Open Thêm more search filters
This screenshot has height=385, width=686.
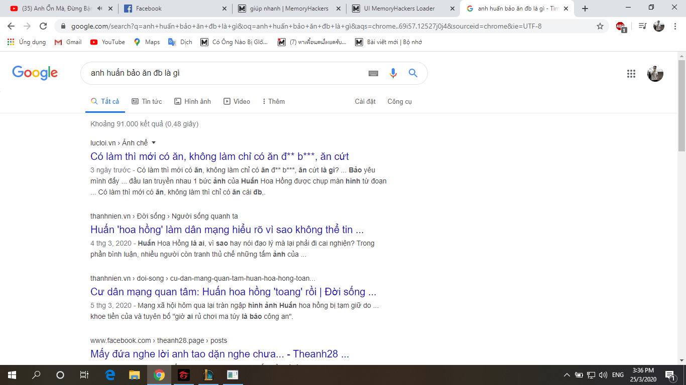pos(274,101)
